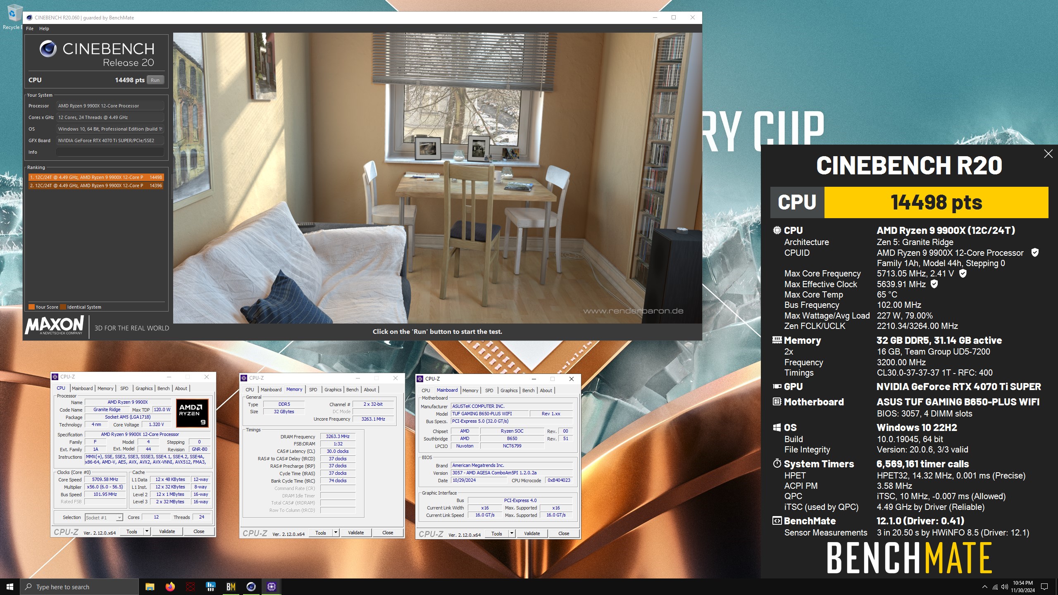
Task: Switch to Mainboard tab in left CPU-Z window
Action: [x=82, y=388]
